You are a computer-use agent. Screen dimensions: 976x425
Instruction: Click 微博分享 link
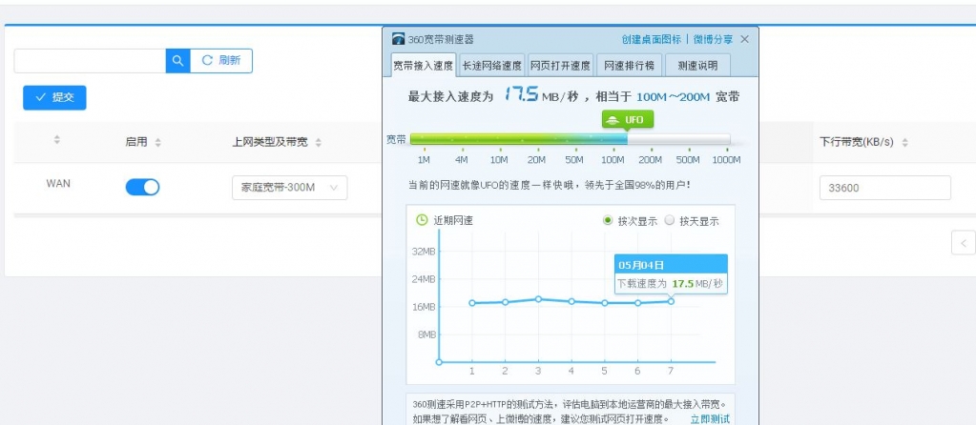713,39
